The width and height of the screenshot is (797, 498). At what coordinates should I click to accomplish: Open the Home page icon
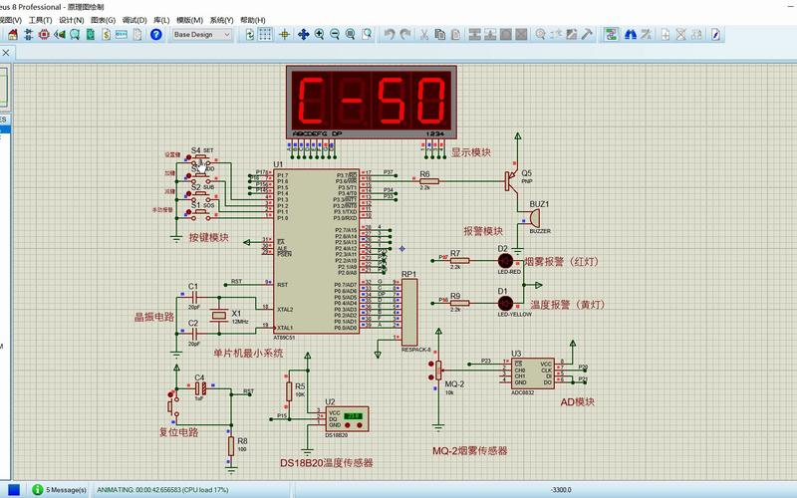click(x=13, y=35)
